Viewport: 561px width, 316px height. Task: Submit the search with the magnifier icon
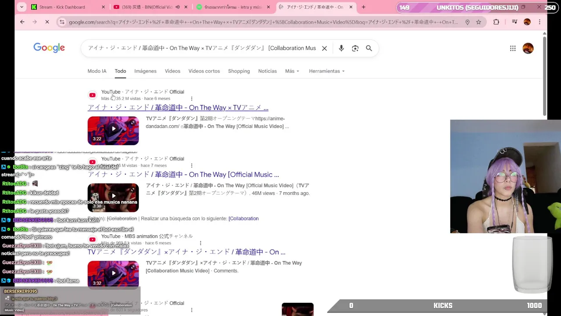pos(369,48)
